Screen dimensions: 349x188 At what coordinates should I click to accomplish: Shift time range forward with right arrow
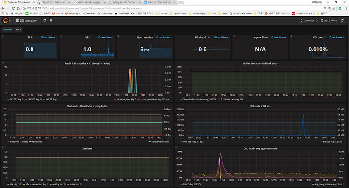tap(317, 21)
